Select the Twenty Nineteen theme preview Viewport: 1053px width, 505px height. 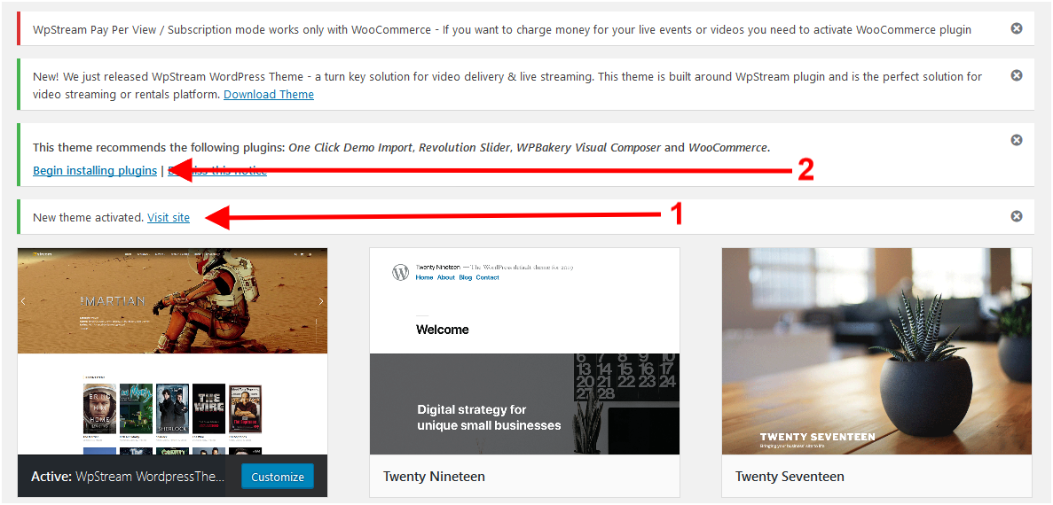(524, 351)
